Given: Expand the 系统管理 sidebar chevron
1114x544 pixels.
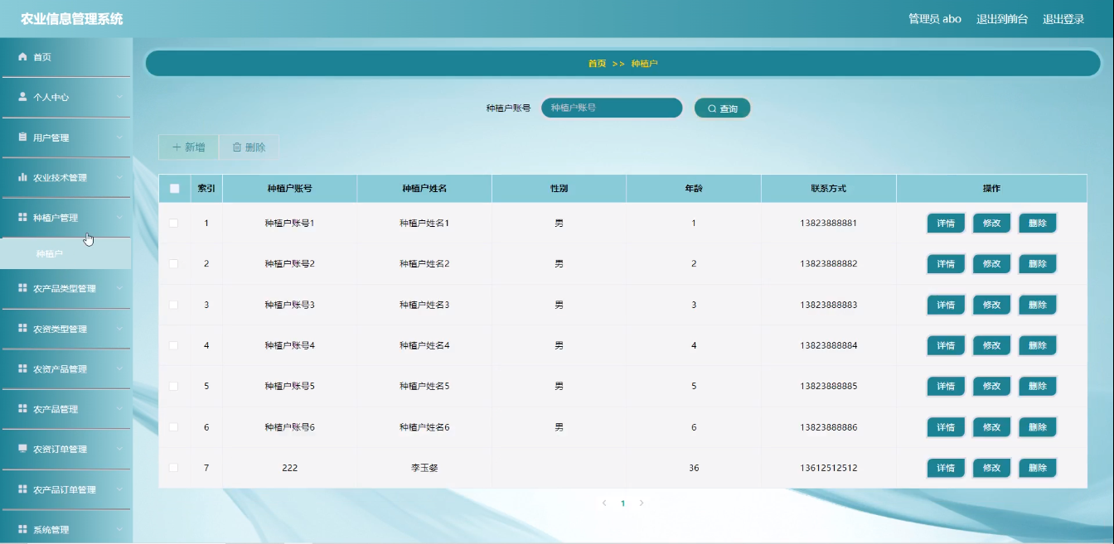Looking at the screenshot, I should pyautogui.click(x=119, y=530).
